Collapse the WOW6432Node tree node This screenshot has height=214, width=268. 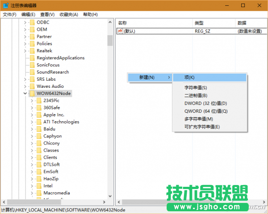25,93
